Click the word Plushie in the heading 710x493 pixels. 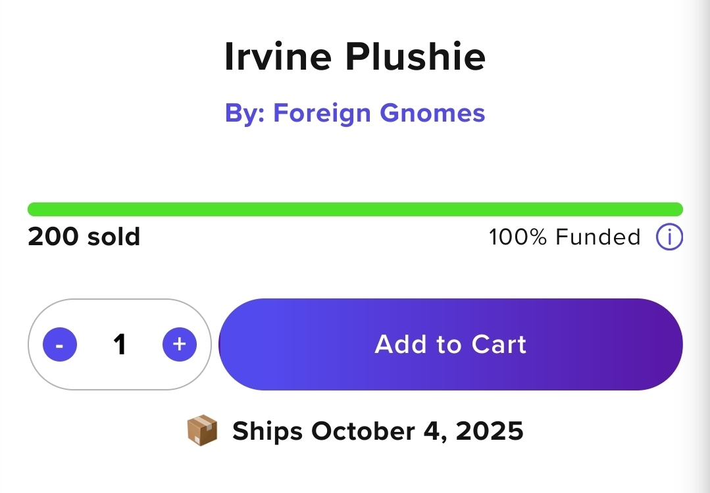[x=415, y=57]
